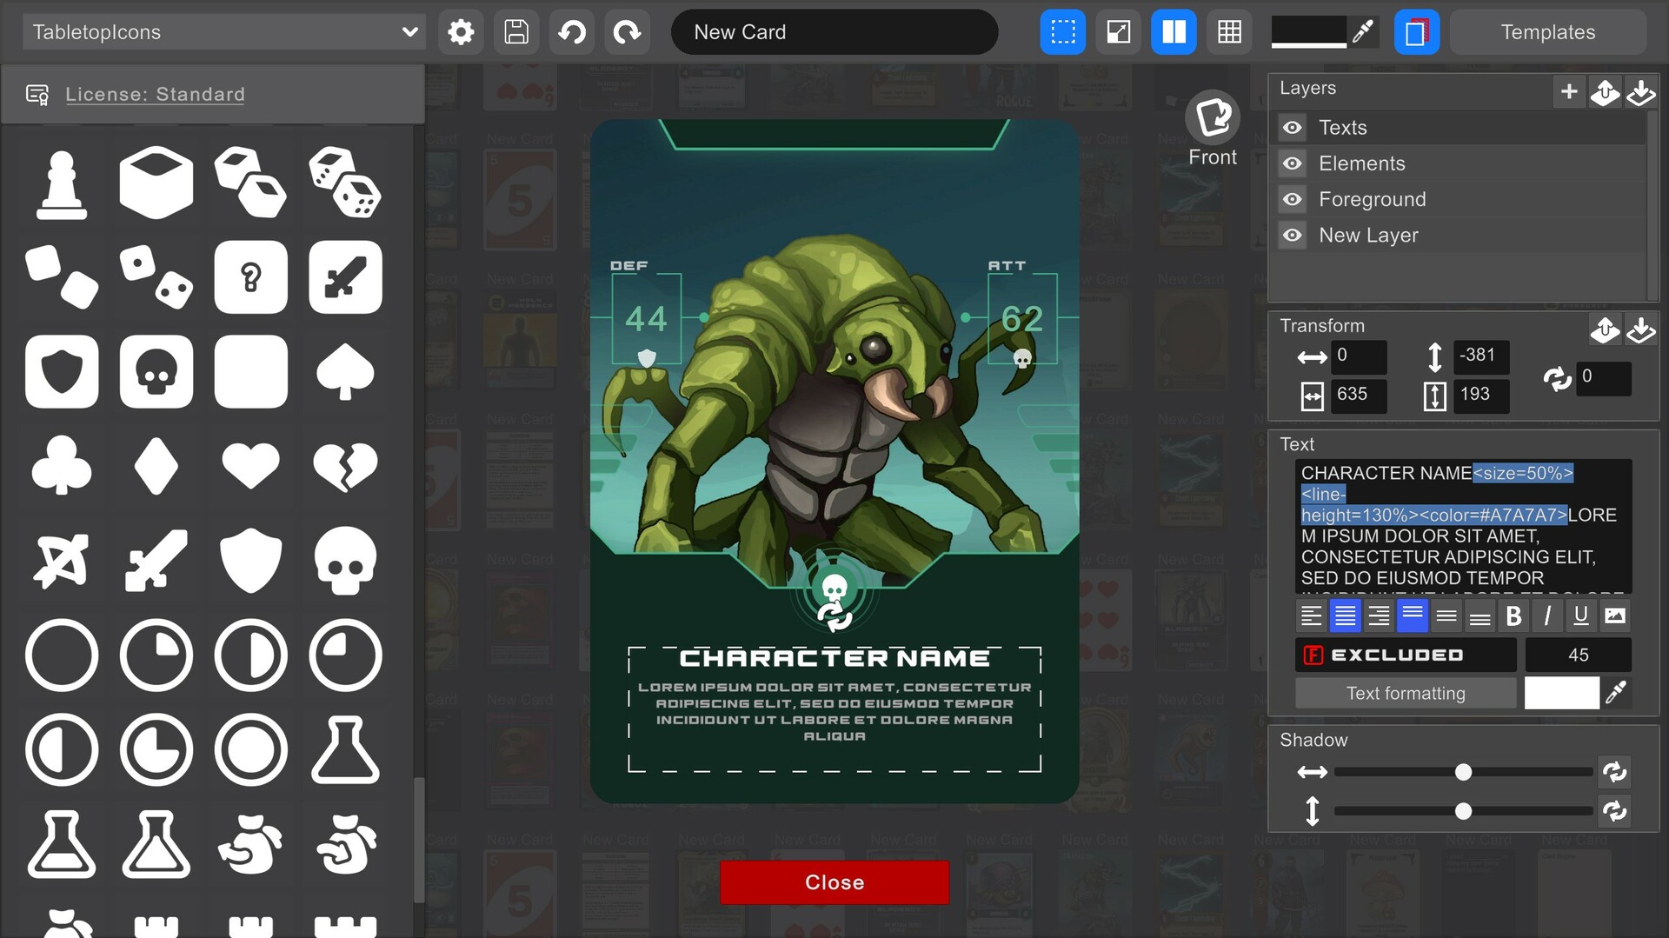Open the Templates panel
The width and height of the screenshot is (1669, 938).
tap(1548, 32)
